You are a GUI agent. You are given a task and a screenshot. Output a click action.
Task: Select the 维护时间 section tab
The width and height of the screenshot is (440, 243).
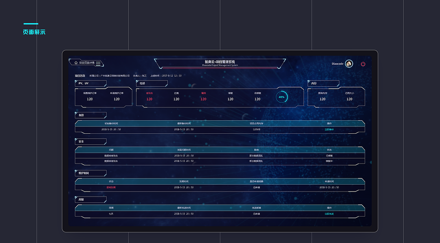coord(90,173)
